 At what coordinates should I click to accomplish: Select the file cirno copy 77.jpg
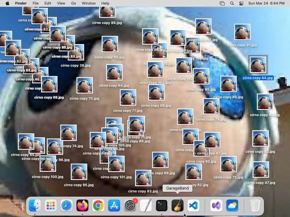pyautogui.click(x=128, y=97)
